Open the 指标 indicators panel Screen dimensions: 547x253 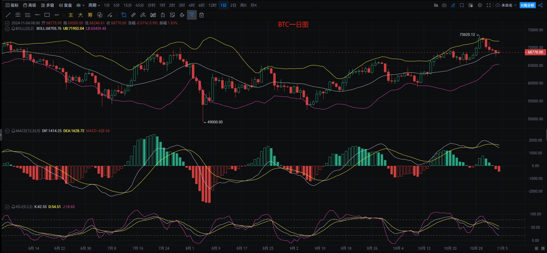click(x=12, y=5)
